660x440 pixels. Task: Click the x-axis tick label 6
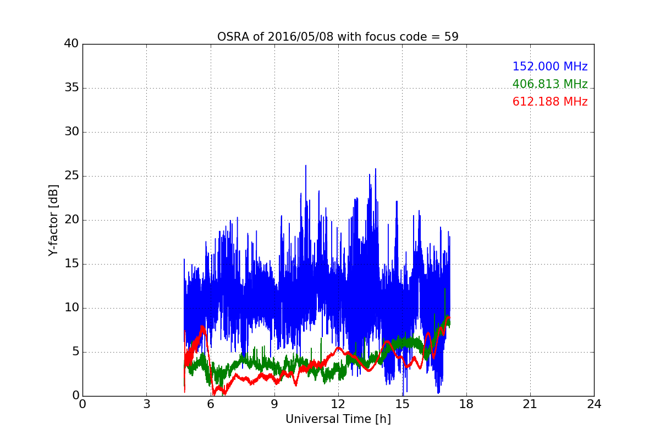click(x=210, y=404)
